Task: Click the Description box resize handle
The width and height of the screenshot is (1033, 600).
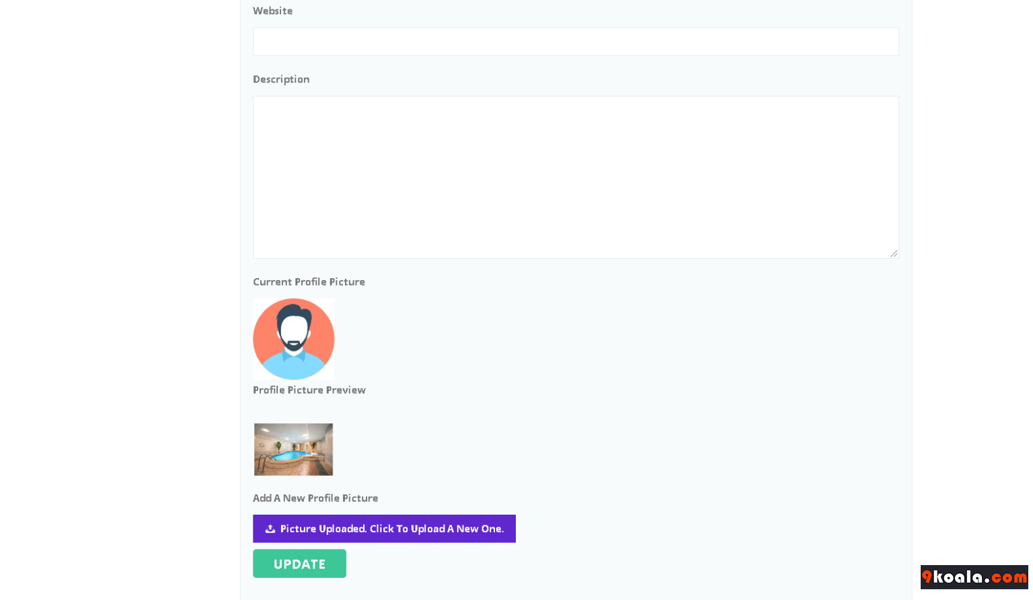Action: [x=894, y=253]
